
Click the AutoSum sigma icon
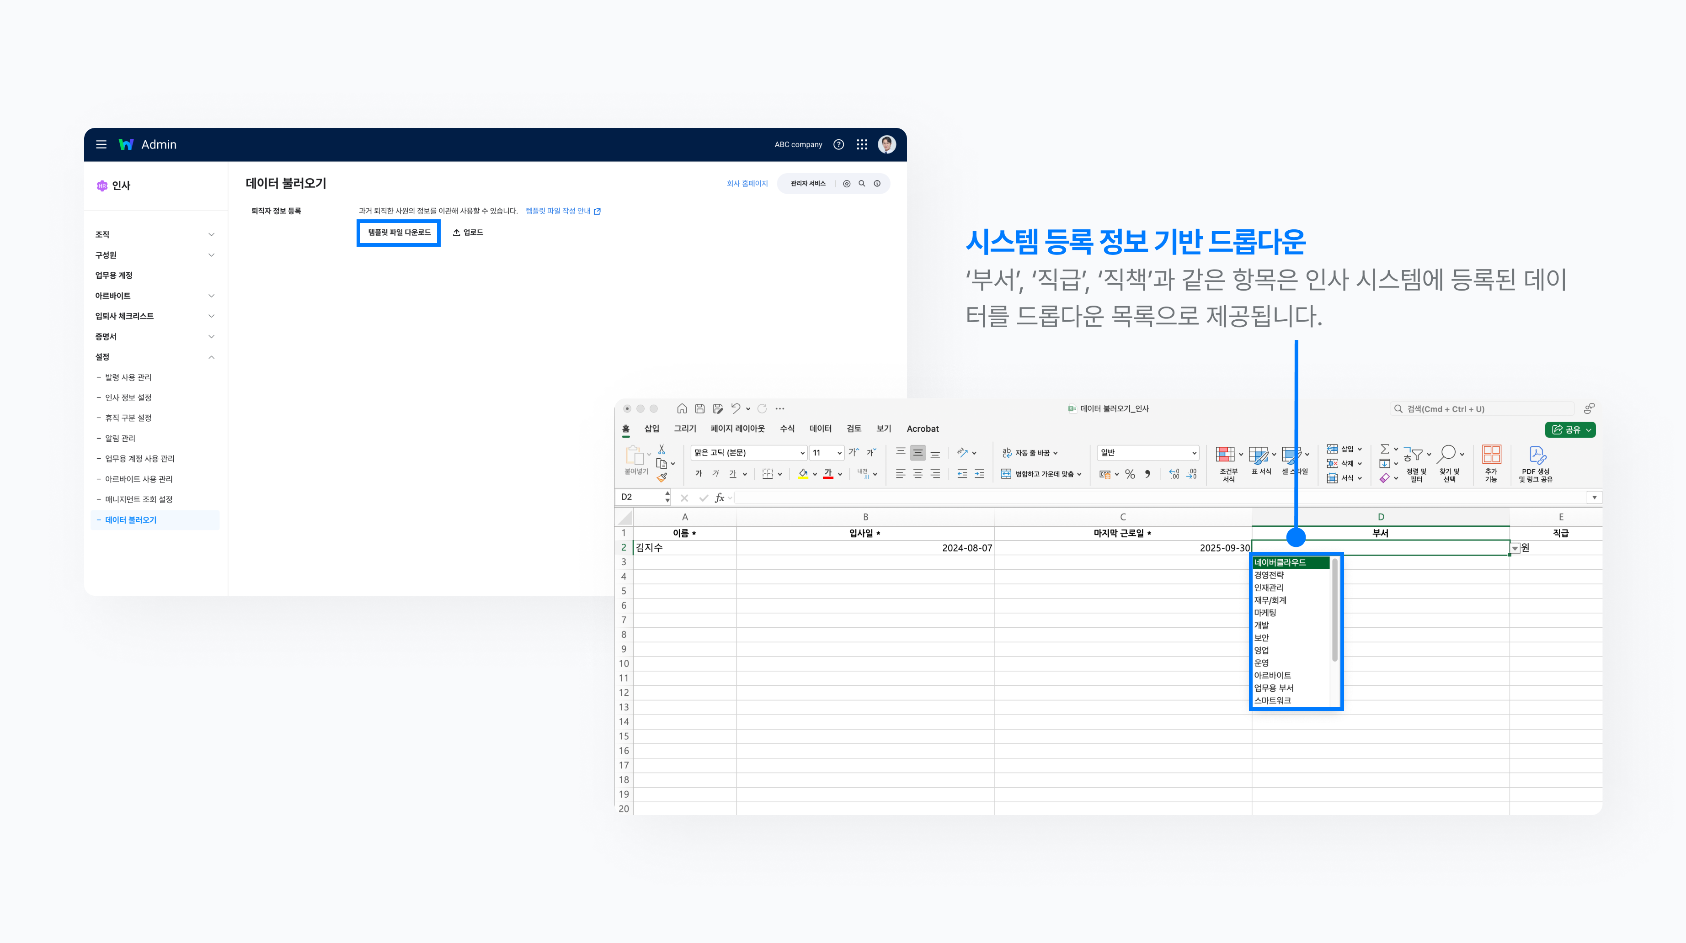coord(1384,449)
